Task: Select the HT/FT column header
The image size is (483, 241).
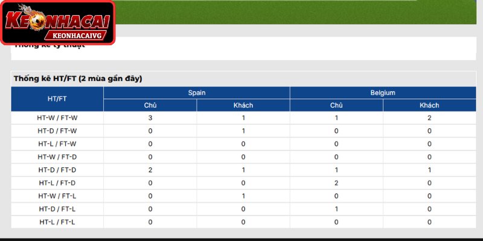Action: pos(57,99)
